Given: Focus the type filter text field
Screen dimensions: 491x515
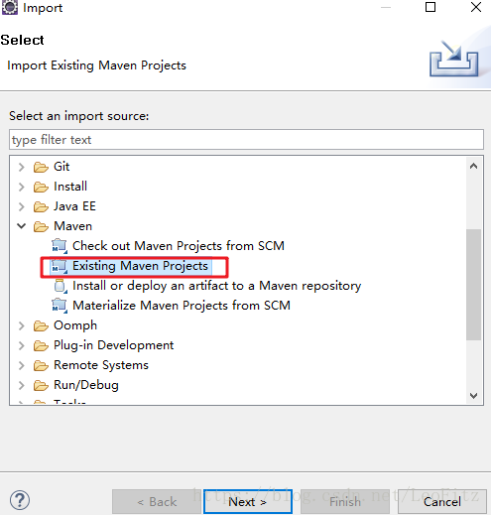Looking at the screenshot, I should click(246, 140).
